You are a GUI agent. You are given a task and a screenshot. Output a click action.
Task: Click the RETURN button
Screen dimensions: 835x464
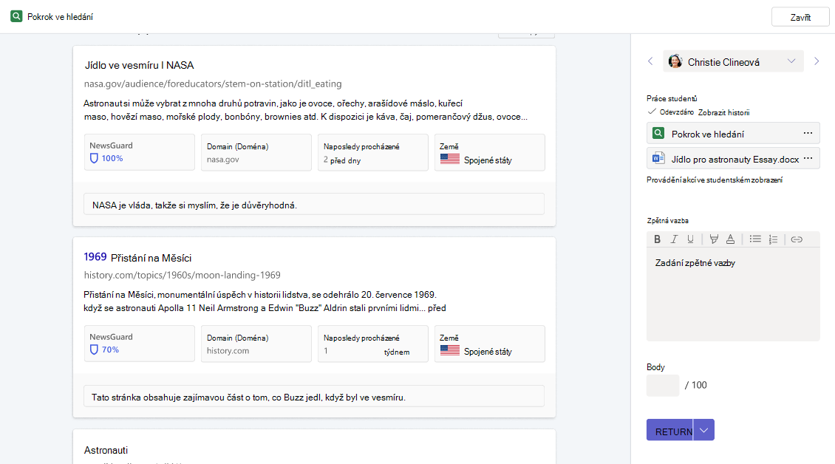pos(670,431)
